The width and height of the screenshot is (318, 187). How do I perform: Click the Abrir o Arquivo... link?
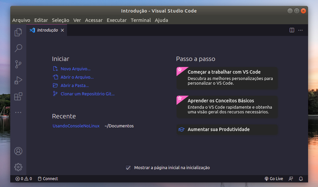click(77, 77)
